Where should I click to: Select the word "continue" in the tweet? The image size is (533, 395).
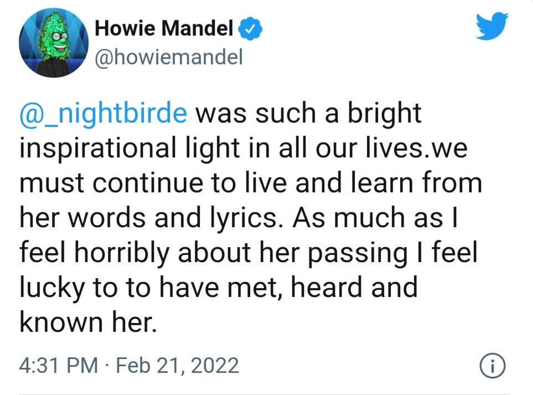[x=148, y=183]
